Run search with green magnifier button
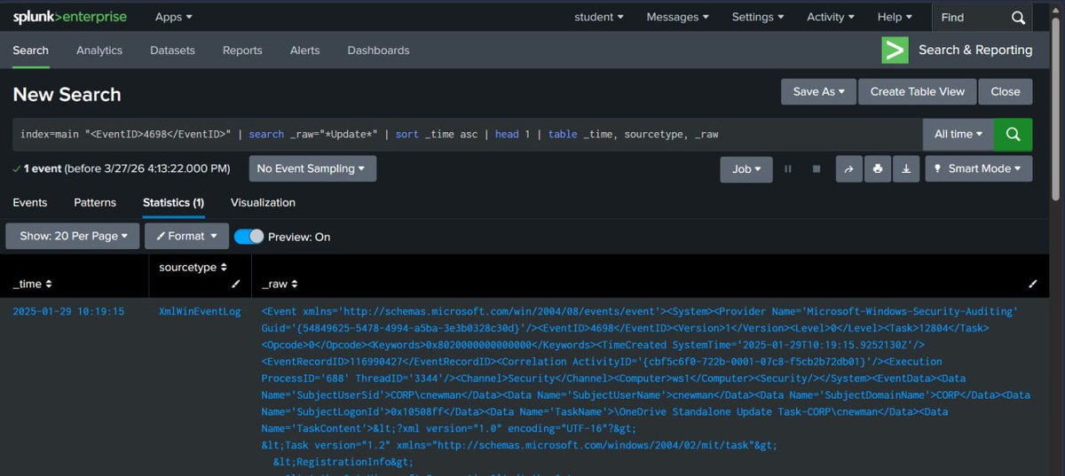Image resolution: width=1065 pixels, height=476 pixels. pyautogui.click(x=1013, y=135)
